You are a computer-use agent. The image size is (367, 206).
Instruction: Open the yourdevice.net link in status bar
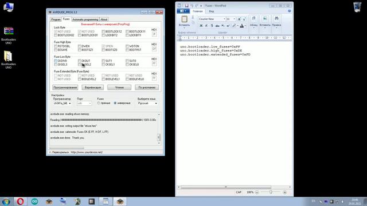click(x=87, y=152)
